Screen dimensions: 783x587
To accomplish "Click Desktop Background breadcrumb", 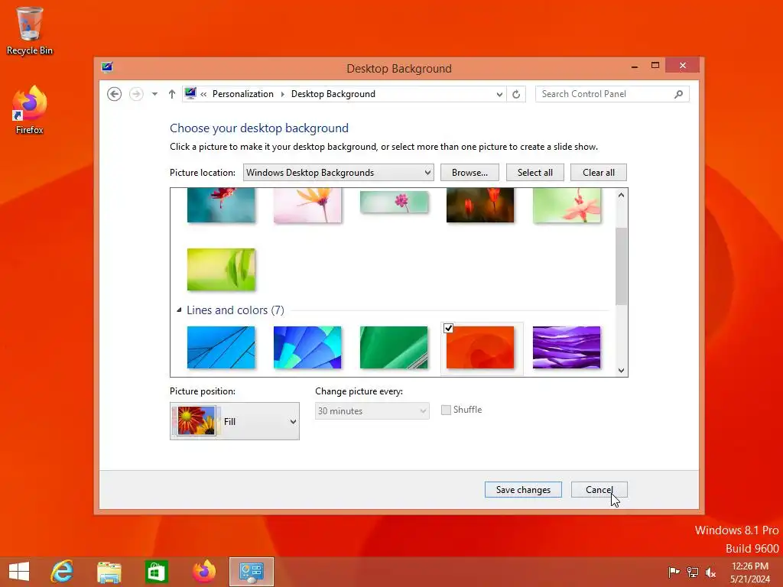I will pos(333,94).
